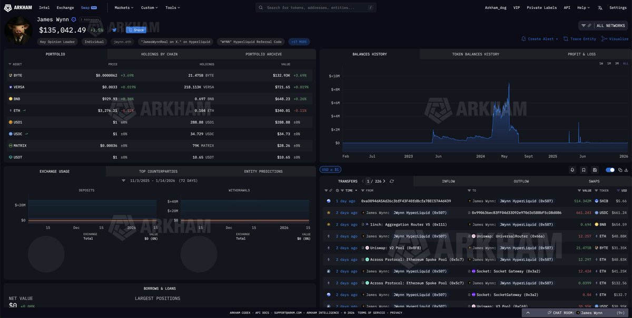Open the Custom dropdown menu

click(150, 8)
